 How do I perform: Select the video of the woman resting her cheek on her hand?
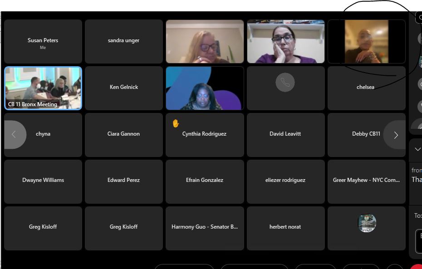point(285,42)
